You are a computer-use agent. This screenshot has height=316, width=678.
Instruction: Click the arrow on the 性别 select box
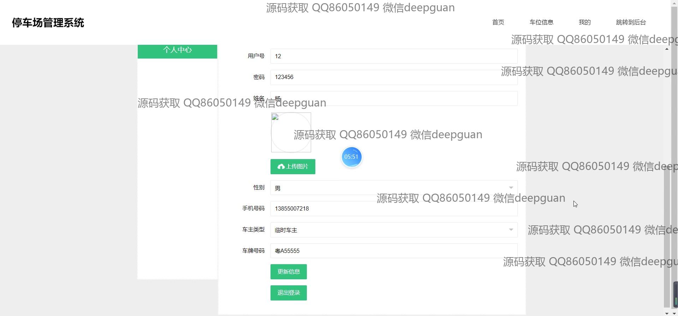point(511,188)
